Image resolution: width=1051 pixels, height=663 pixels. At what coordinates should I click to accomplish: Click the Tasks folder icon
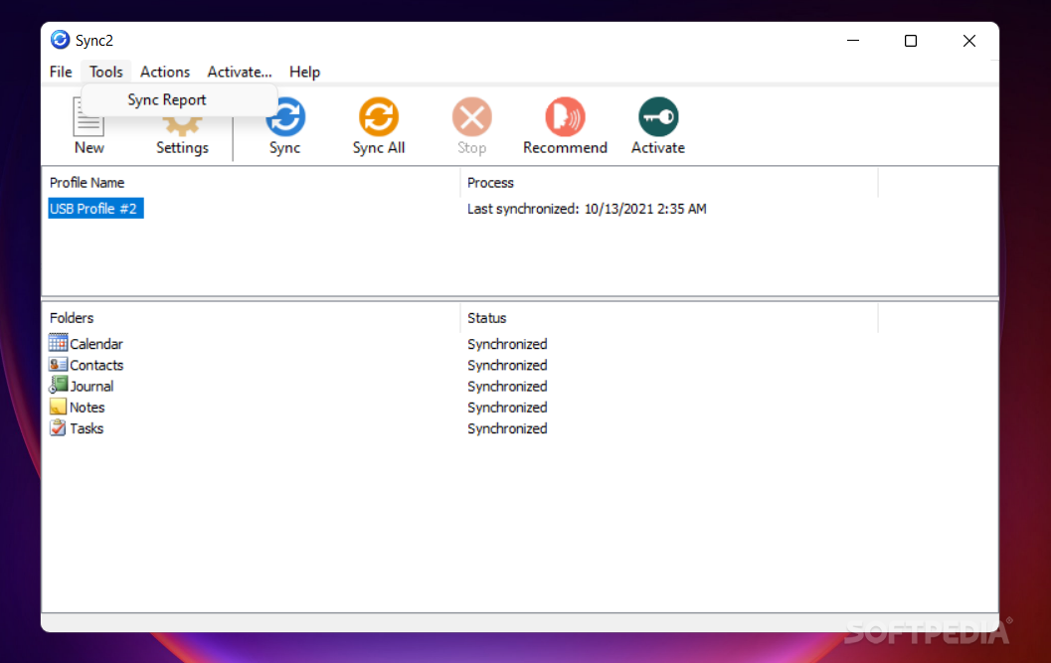[x=59, y=427]
